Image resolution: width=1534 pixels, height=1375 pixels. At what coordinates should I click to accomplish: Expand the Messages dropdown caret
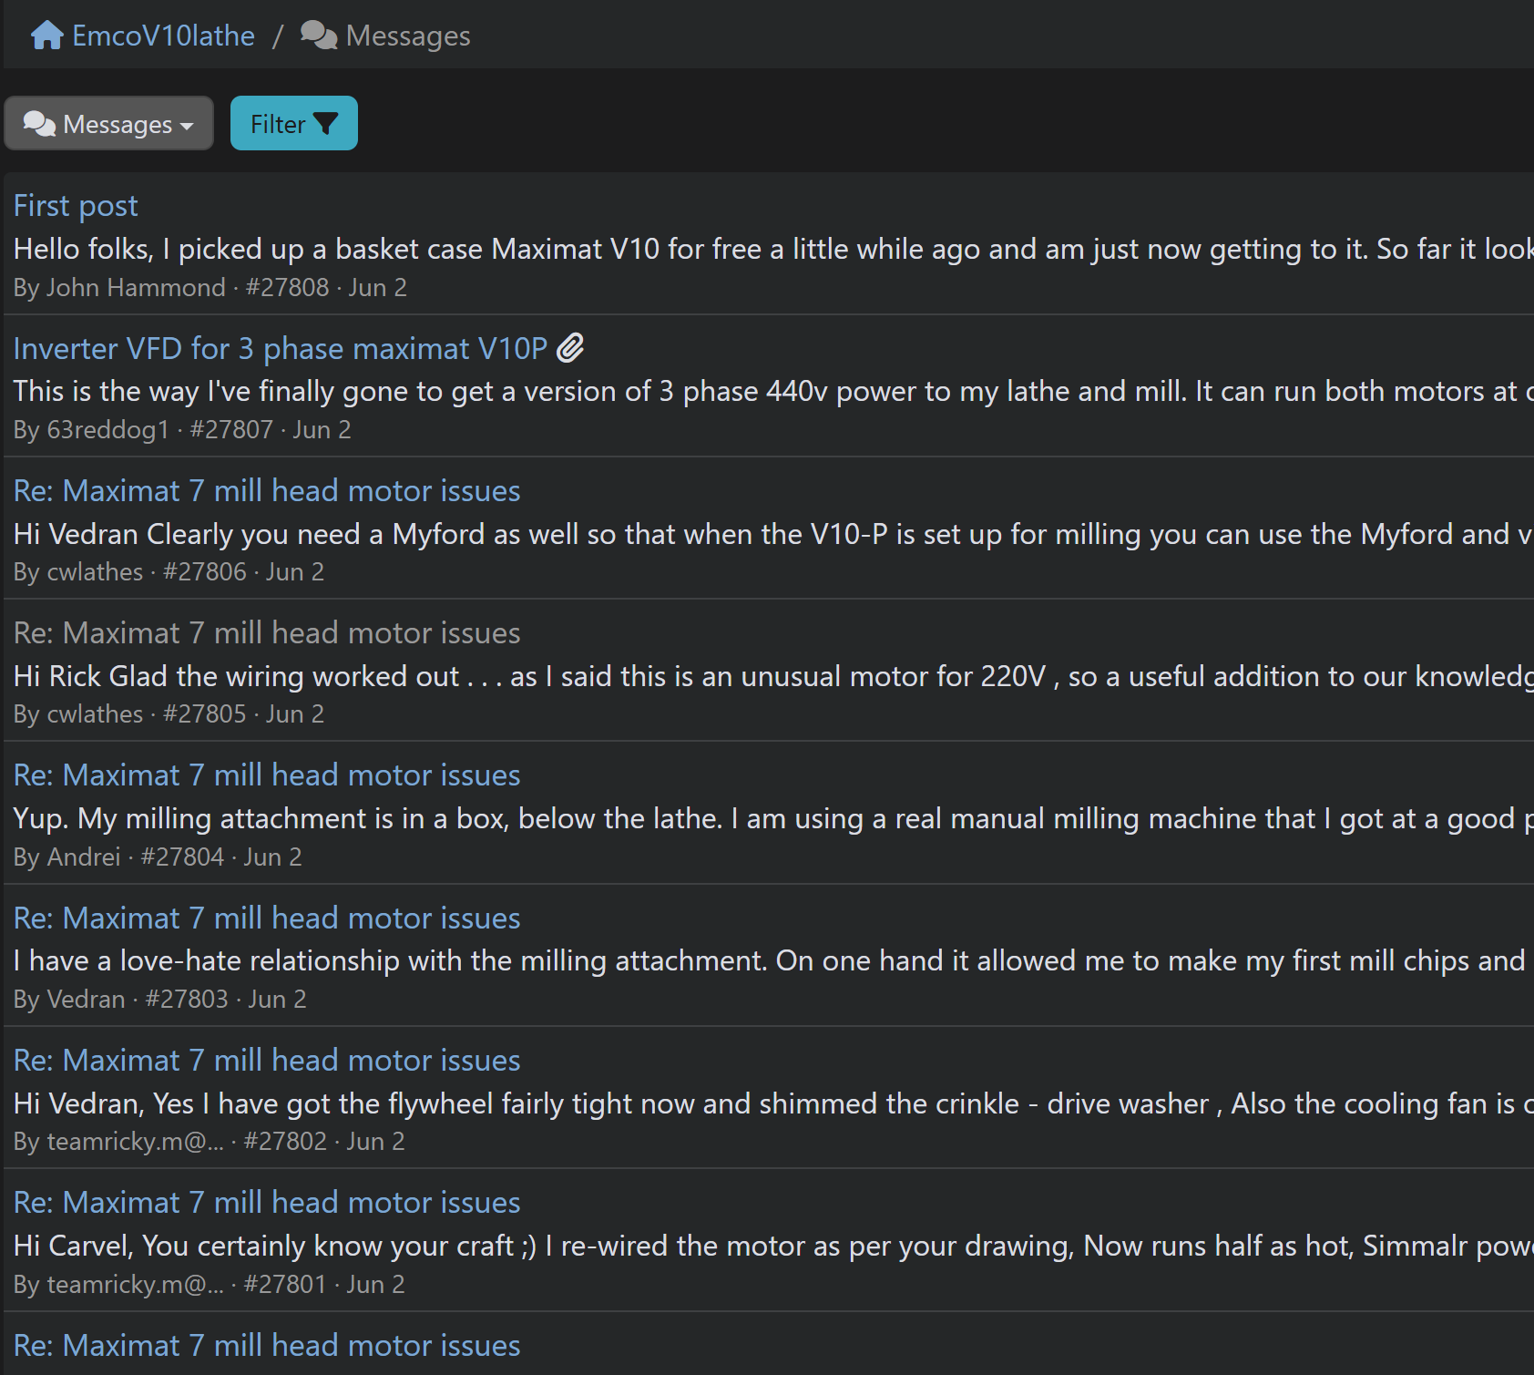coord(187,126)
